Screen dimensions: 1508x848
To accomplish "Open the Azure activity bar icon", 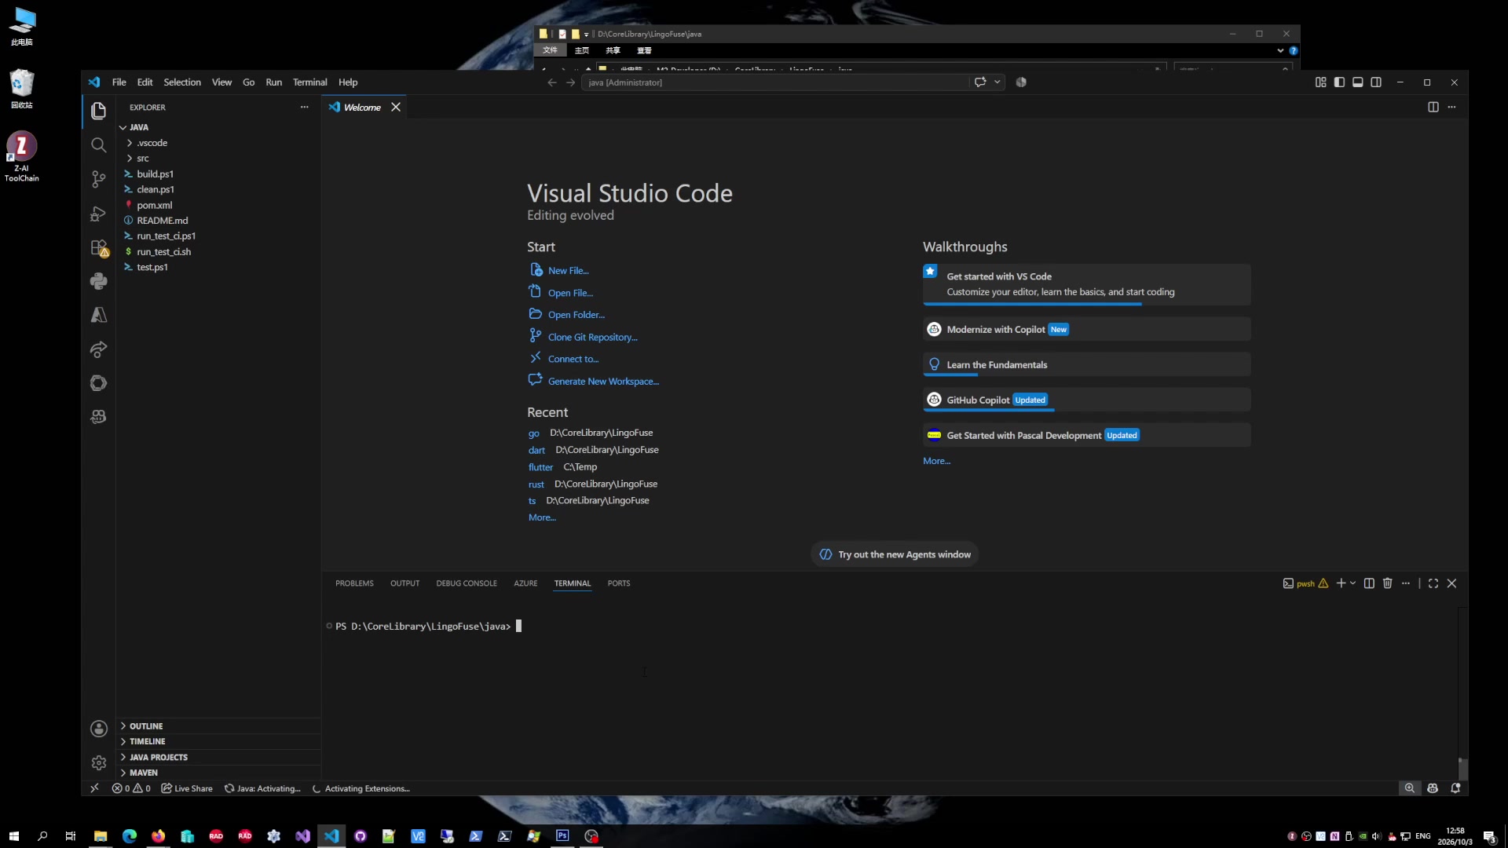I will (x=98, y=315).
